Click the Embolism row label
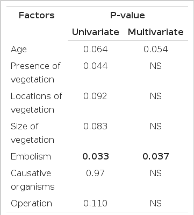Screen dimensions: 194x215 pyautogui.click(x=31, y=156)
